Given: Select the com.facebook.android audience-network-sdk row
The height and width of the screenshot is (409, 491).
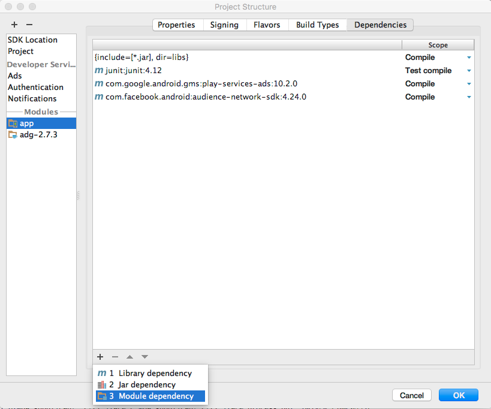Looking at the screenshot, I should pyautogui.click(x=206, y=97).
